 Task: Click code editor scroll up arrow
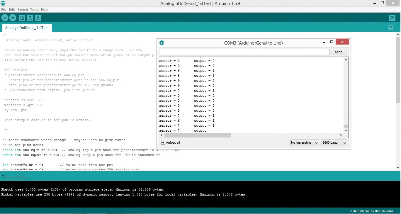[398, 35]
